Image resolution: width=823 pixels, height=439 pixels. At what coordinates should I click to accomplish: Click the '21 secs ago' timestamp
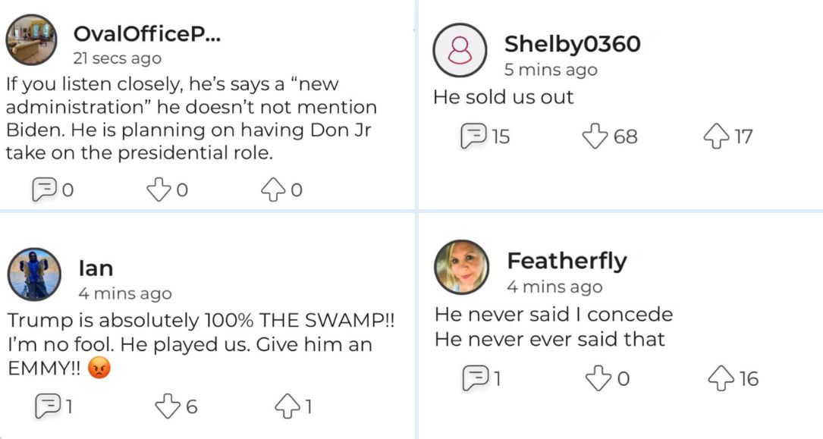(116, 58)
